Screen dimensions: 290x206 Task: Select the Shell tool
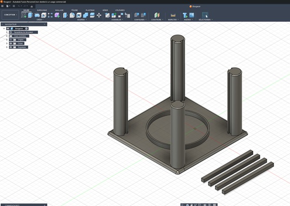coord(79,15)
